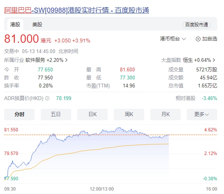Switch to the 美股 tab
The image size is (224, 194).
37,24
